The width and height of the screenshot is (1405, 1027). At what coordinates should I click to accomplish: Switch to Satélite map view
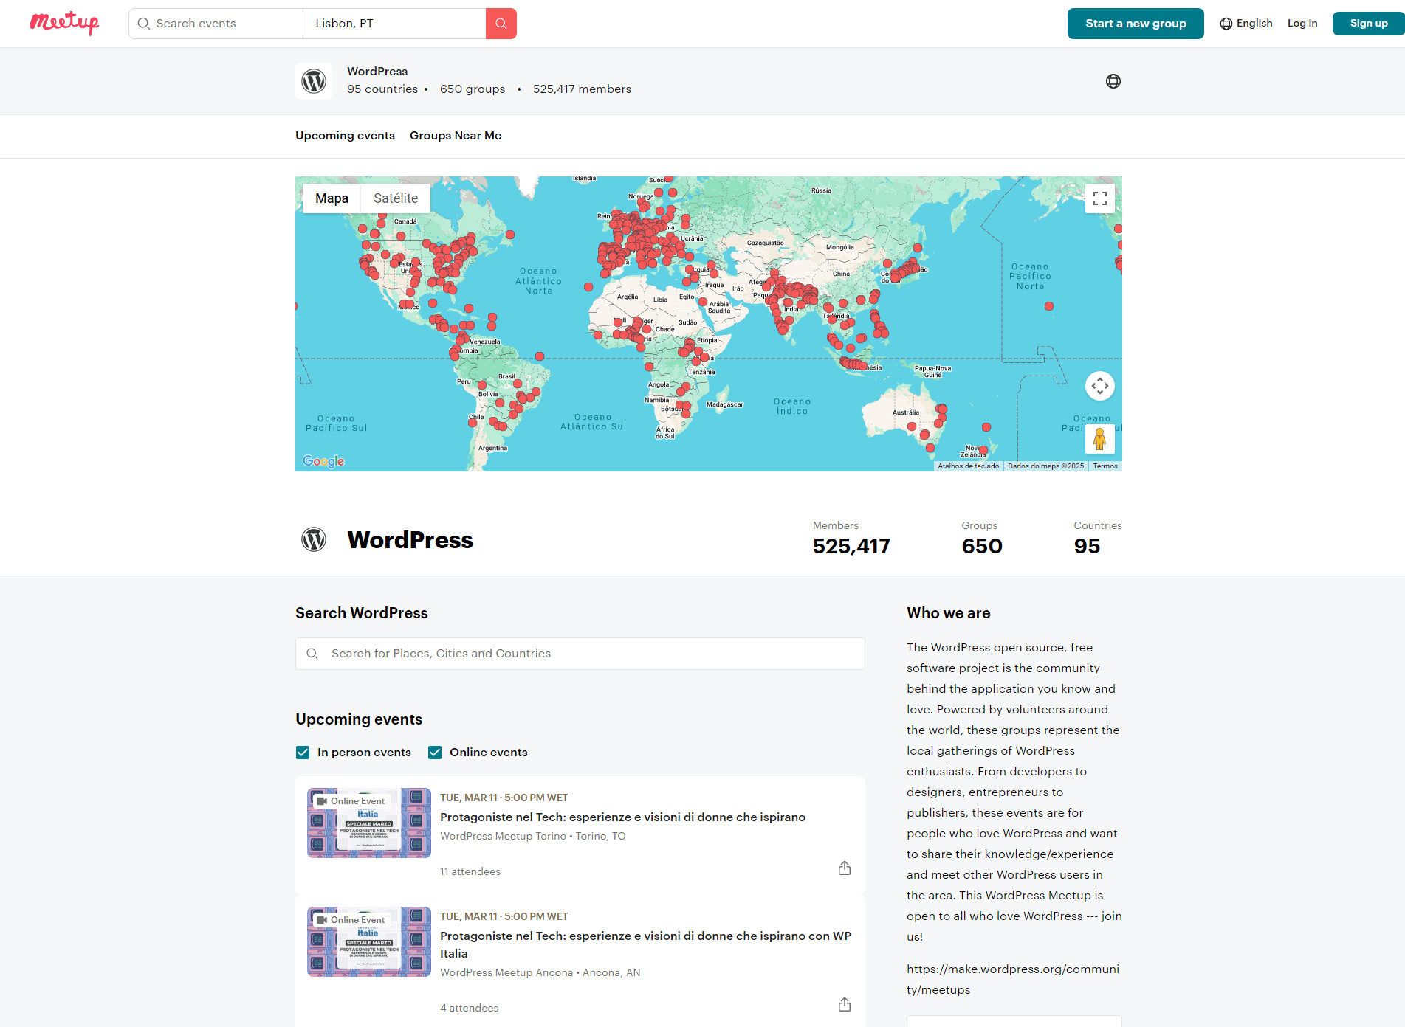point(395,198)
